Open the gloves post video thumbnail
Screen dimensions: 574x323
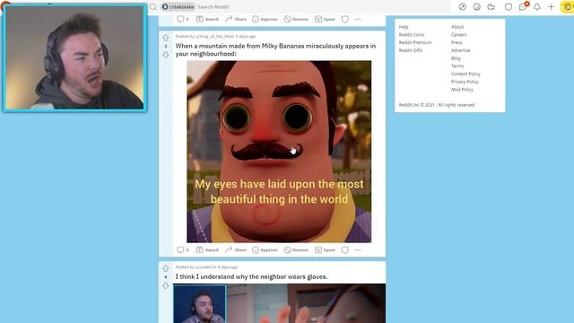coord(279,303)
